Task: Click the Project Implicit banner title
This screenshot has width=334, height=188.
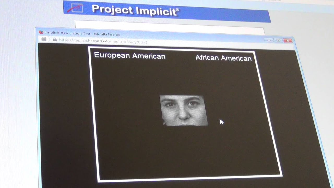Action: (x=135, y=10)
